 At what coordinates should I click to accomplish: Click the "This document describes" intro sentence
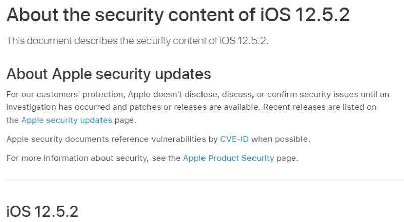point(71,41)
